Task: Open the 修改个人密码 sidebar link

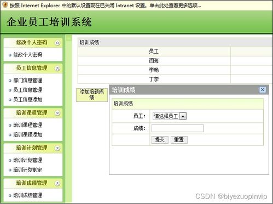Action: 28,55
